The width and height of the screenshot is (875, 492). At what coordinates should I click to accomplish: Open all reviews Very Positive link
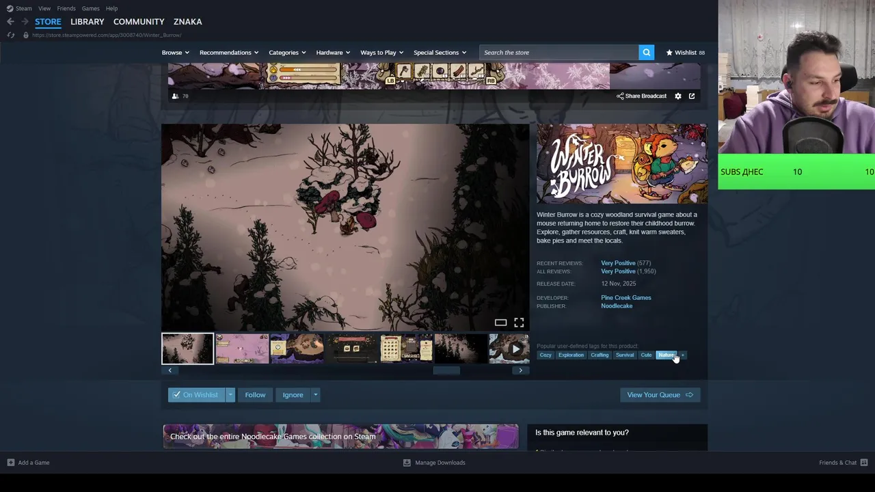point(618,271)
